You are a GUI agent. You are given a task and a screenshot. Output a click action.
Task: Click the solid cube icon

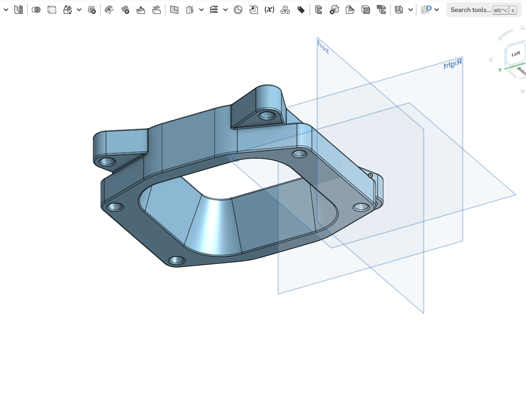coord(366,10)
